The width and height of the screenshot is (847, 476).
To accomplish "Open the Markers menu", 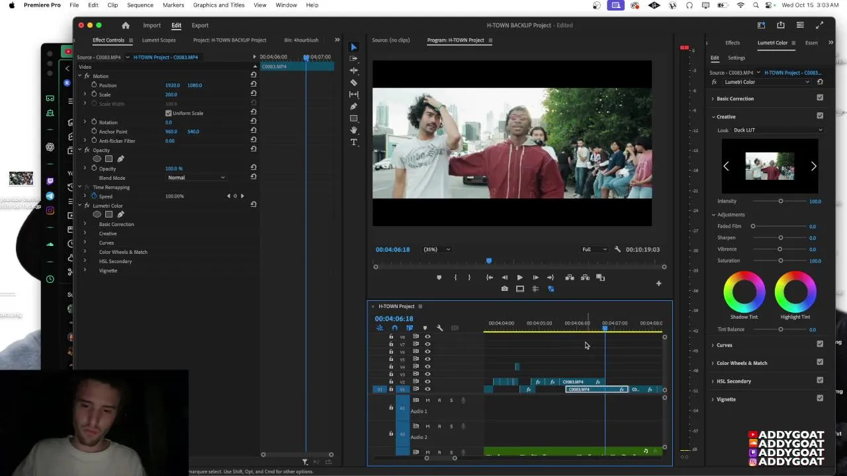I will (173, 5).
